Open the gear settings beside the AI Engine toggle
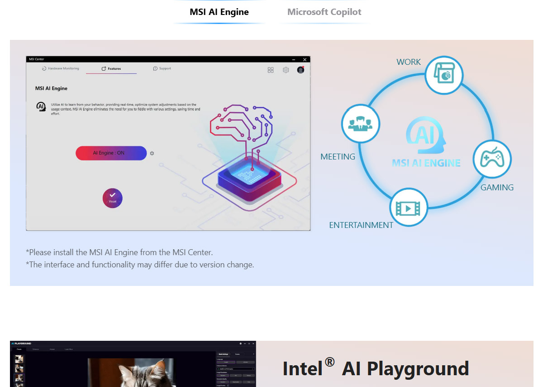The height and width of the screenshot is (387, 543). [x=152, y=153]
